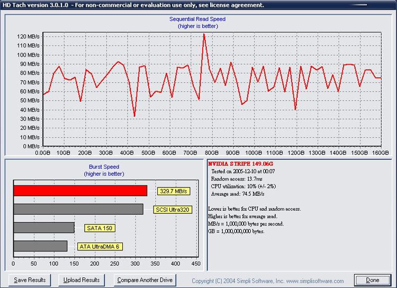Click the Sequential Read Speed chart title

[197, 19]
